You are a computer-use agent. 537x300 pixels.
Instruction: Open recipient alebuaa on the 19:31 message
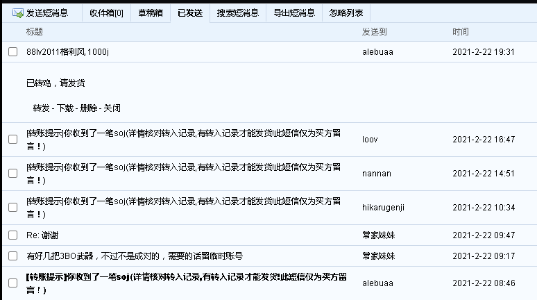point(377,52)
